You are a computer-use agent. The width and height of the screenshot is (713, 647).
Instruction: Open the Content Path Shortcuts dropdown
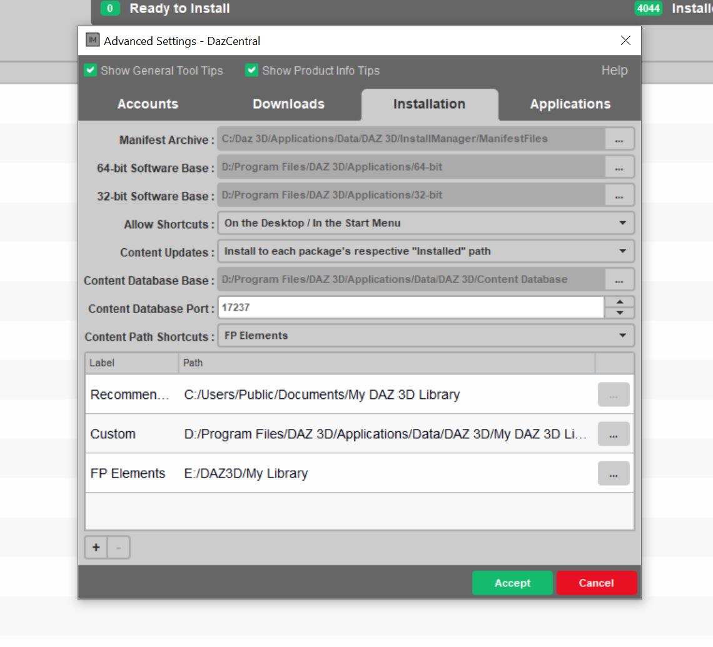pyautogui.click(x=426, y=336)
